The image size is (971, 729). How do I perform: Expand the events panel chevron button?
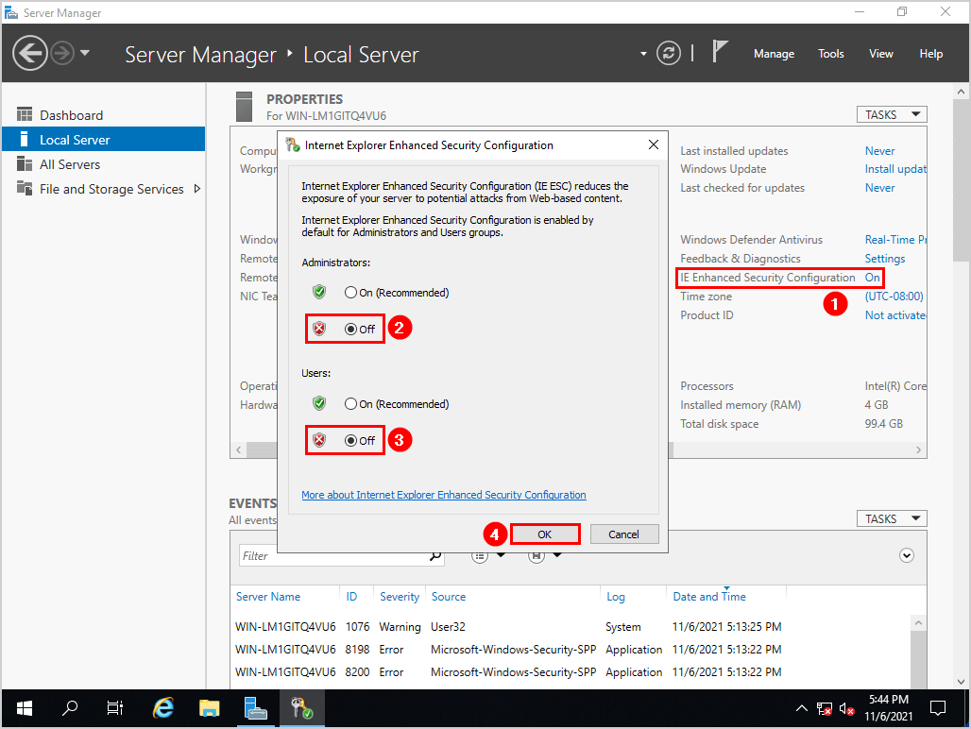click(x=907, y=555)
